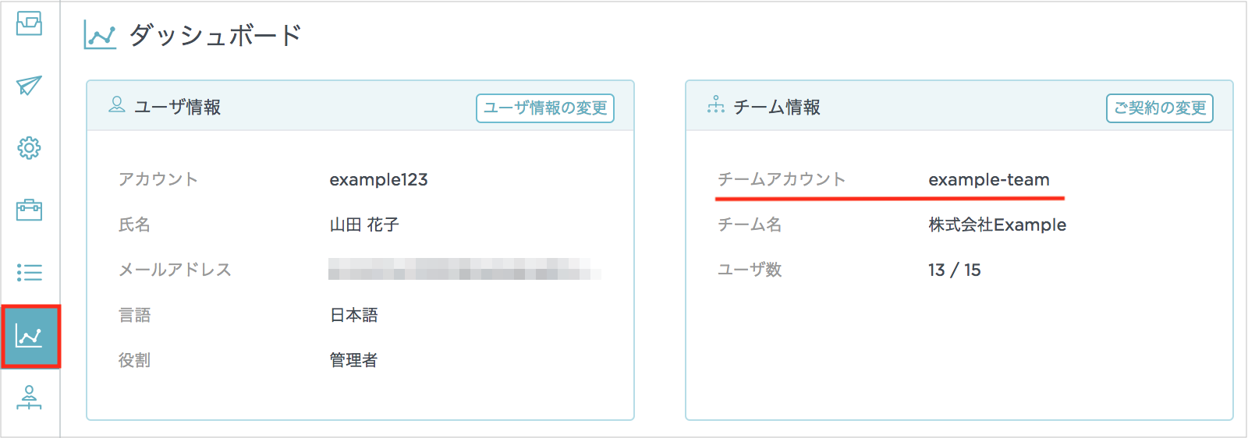This screenshot has height=438, width=1248.
Task: Click the ご契約の変更 button
Action: point(1160,108)
